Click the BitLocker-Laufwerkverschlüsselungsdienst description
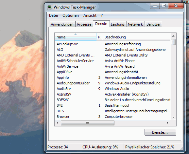 138,100
